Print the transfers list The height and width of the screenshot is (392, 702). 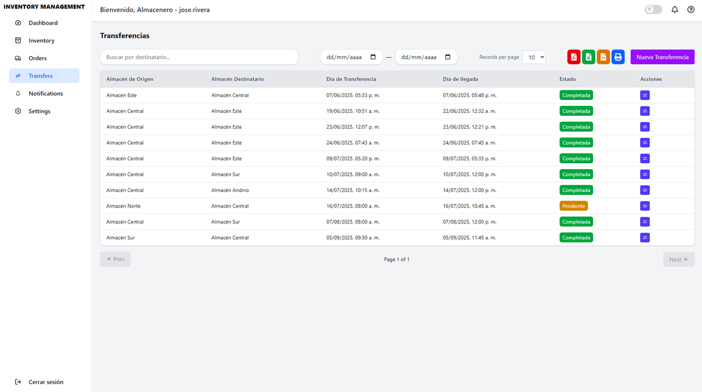pyautogui.click(x=618, y=57)
